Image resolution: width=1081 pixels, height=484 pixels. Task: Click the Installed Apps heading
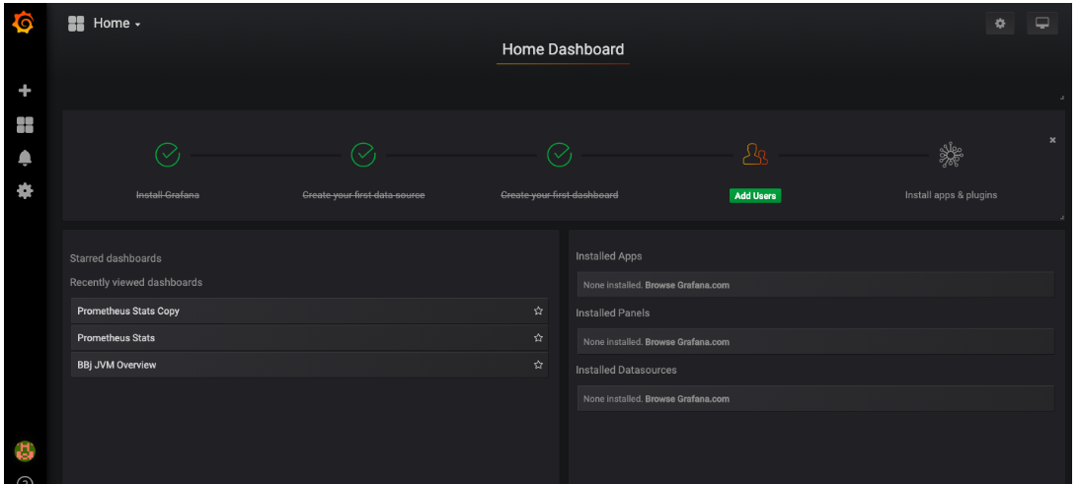tap(609, 256)
